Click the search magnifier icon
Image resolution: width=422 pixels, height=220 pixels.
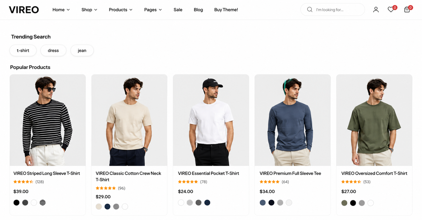[x=310, y=9]
